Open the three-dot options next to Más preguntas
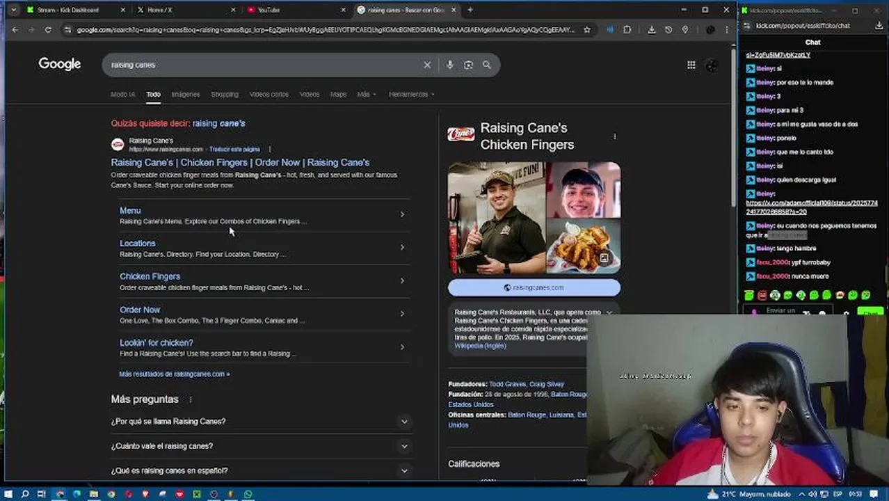The height and width of the screenshot is (501, 889). [x=190, y=399]
